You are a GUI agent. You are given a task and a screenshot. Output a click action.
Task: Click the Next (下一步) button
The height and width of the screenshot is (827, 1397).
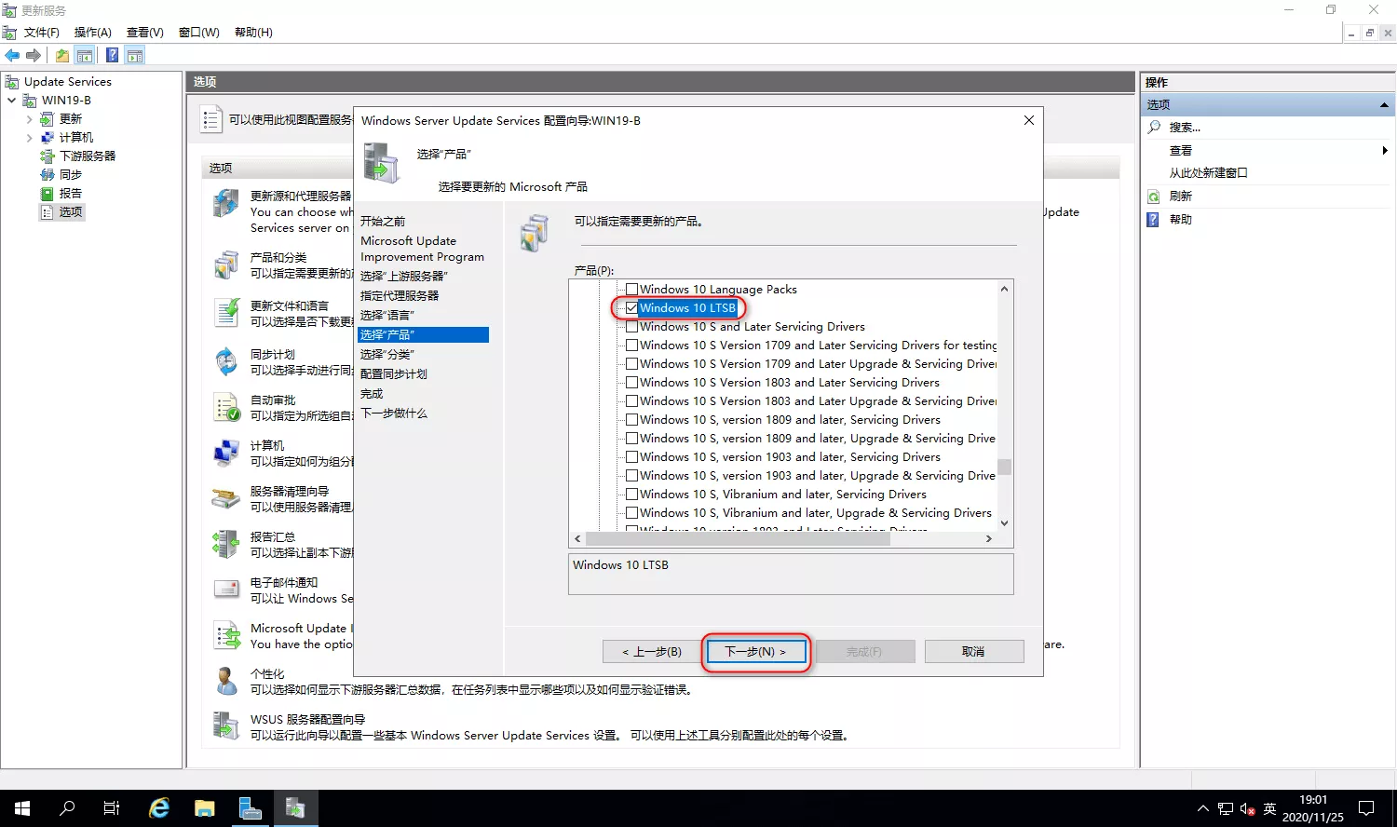(x=755, y=652)
